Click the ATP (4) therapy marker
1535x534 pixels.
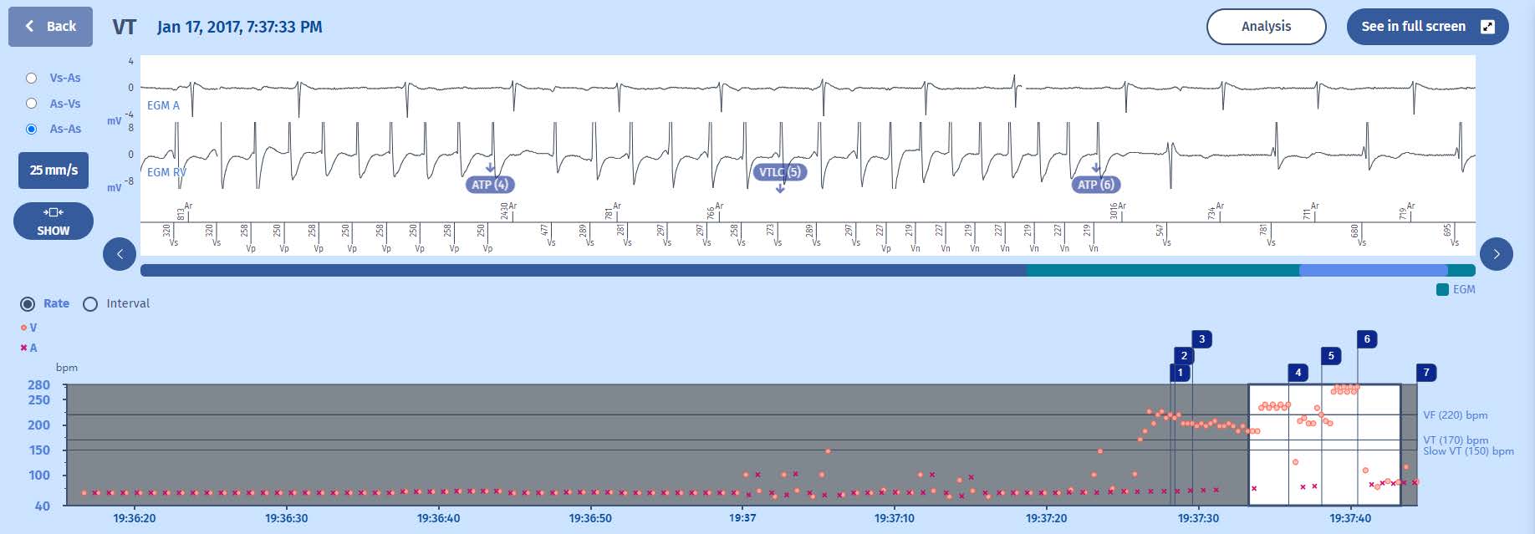(x=490, y=185)
